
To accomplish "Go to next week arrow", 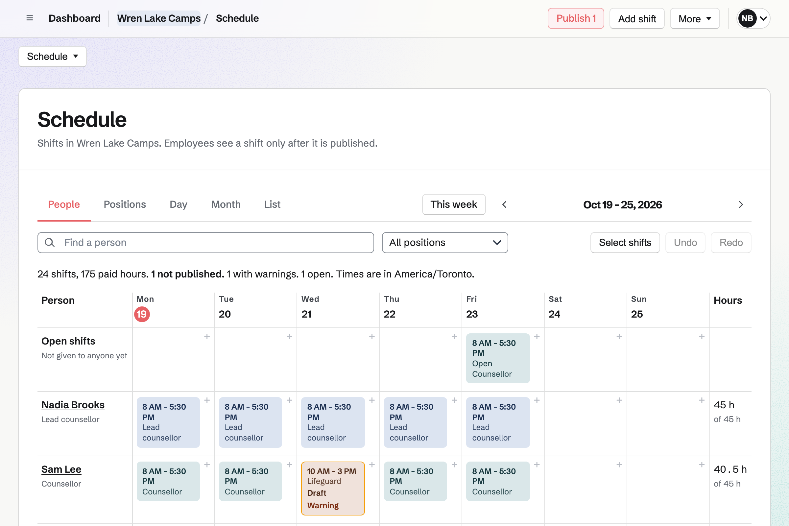I will 741,204.
